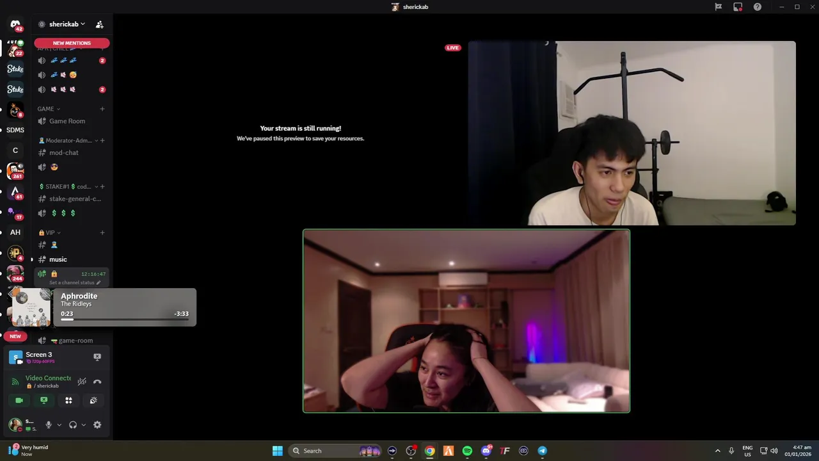Toggle the taskbar microphone tray icon
Viewport: 819px width, 461px height.
731,451
